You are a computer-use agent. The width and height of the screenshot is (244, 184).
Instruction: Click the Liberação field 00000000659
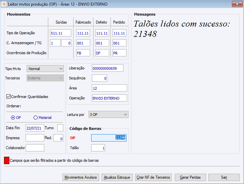point(108,68)
